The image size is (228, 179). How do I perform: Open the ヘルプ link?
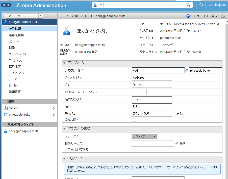tap(195, 16)
